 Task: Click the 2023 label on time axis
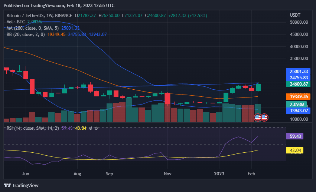tap(219, 173)
